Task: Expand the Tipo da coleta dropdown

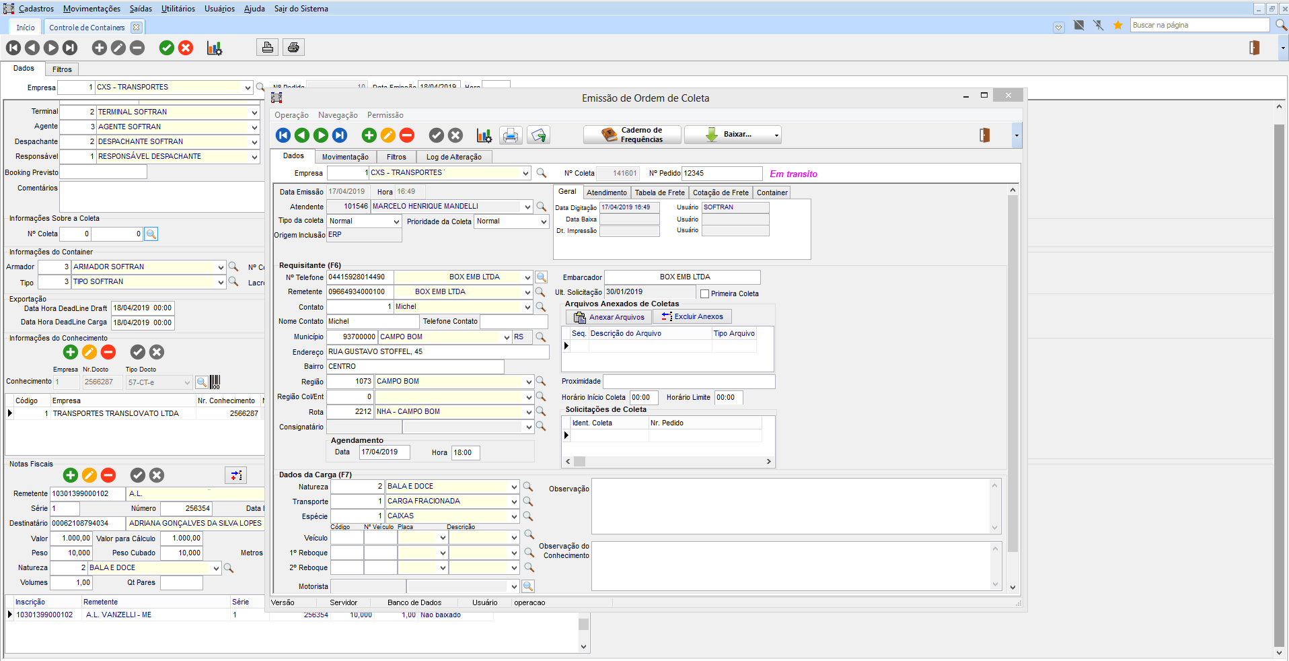Action: [396, 221]
